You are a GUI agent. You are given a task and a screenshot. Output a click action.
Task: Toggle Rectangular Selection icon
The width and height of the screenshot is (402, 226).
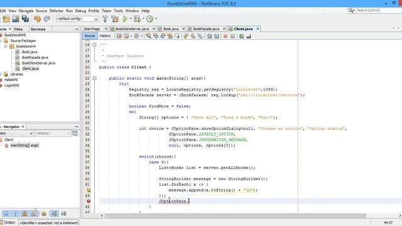click(177, 36)
